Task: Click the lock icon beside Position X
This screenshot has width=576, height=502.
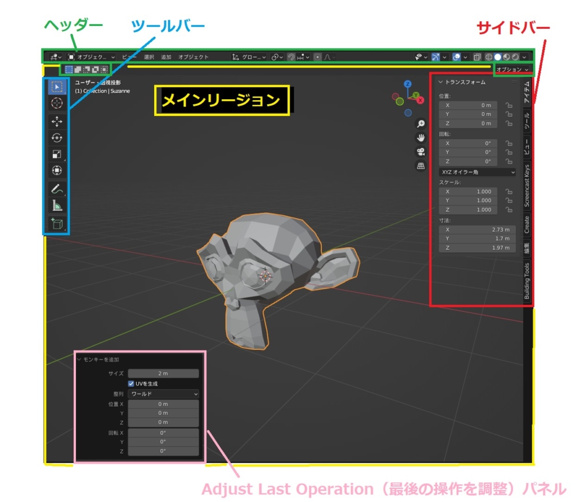Action: tap(509, 105)
